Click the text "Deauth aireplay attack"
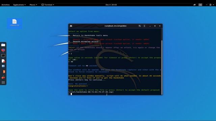The height and width of the screenshot is (121, 216). pyautogui.click(x=86, y=41)
